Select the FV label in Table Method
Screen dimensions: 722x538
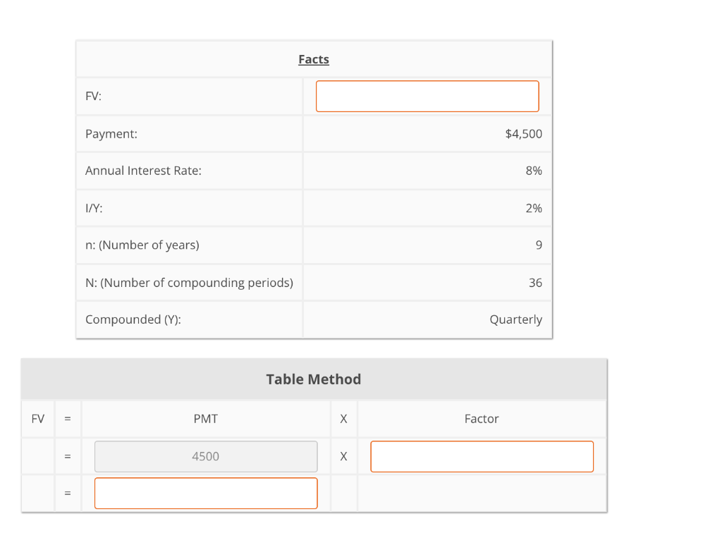point(37,418)
